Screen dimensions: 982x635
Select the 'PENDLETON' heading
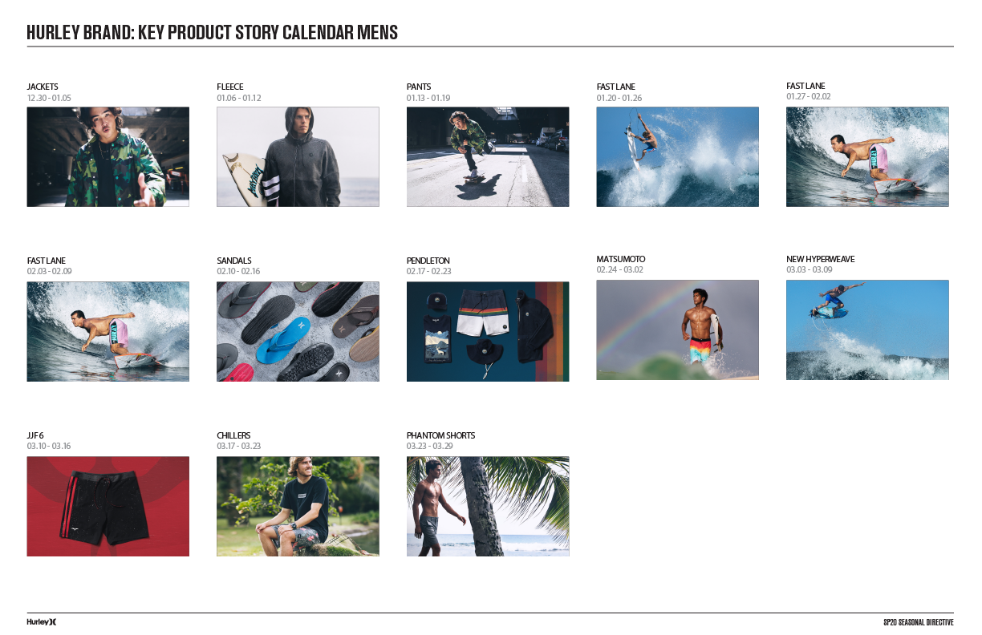tap(428, 261)
